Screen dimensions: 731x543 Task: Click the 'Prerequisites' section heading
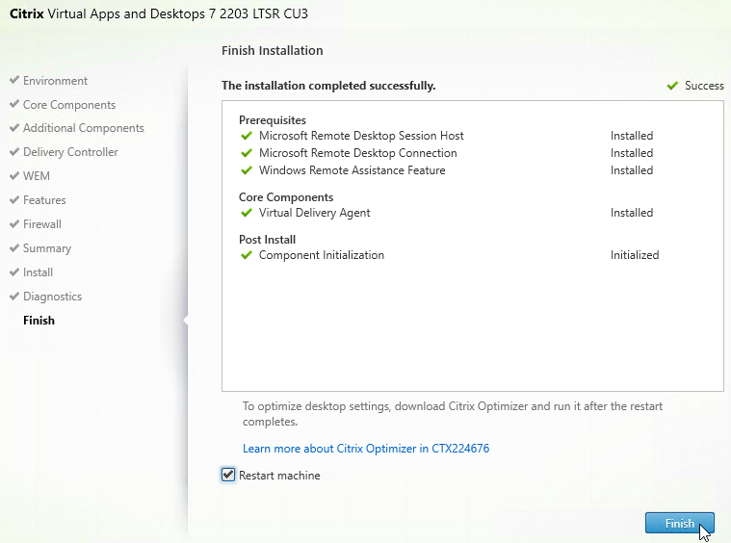[273, 120]
